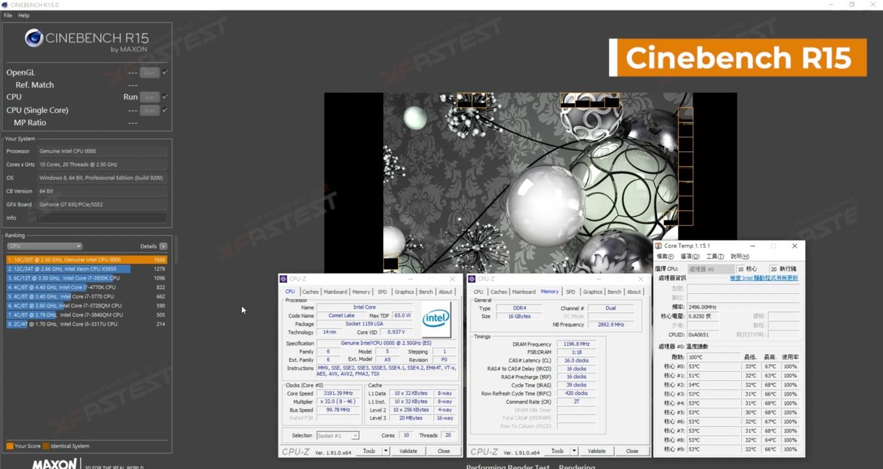Open Core Temp 檔案(F) menu

665,256
